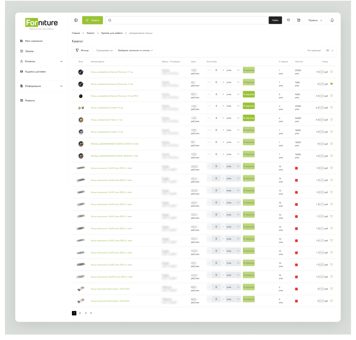Image resolution: width=356 pixels, height=340 pixels.
Task: Open the favorites heart icon in header
Action: click(288, 20)
